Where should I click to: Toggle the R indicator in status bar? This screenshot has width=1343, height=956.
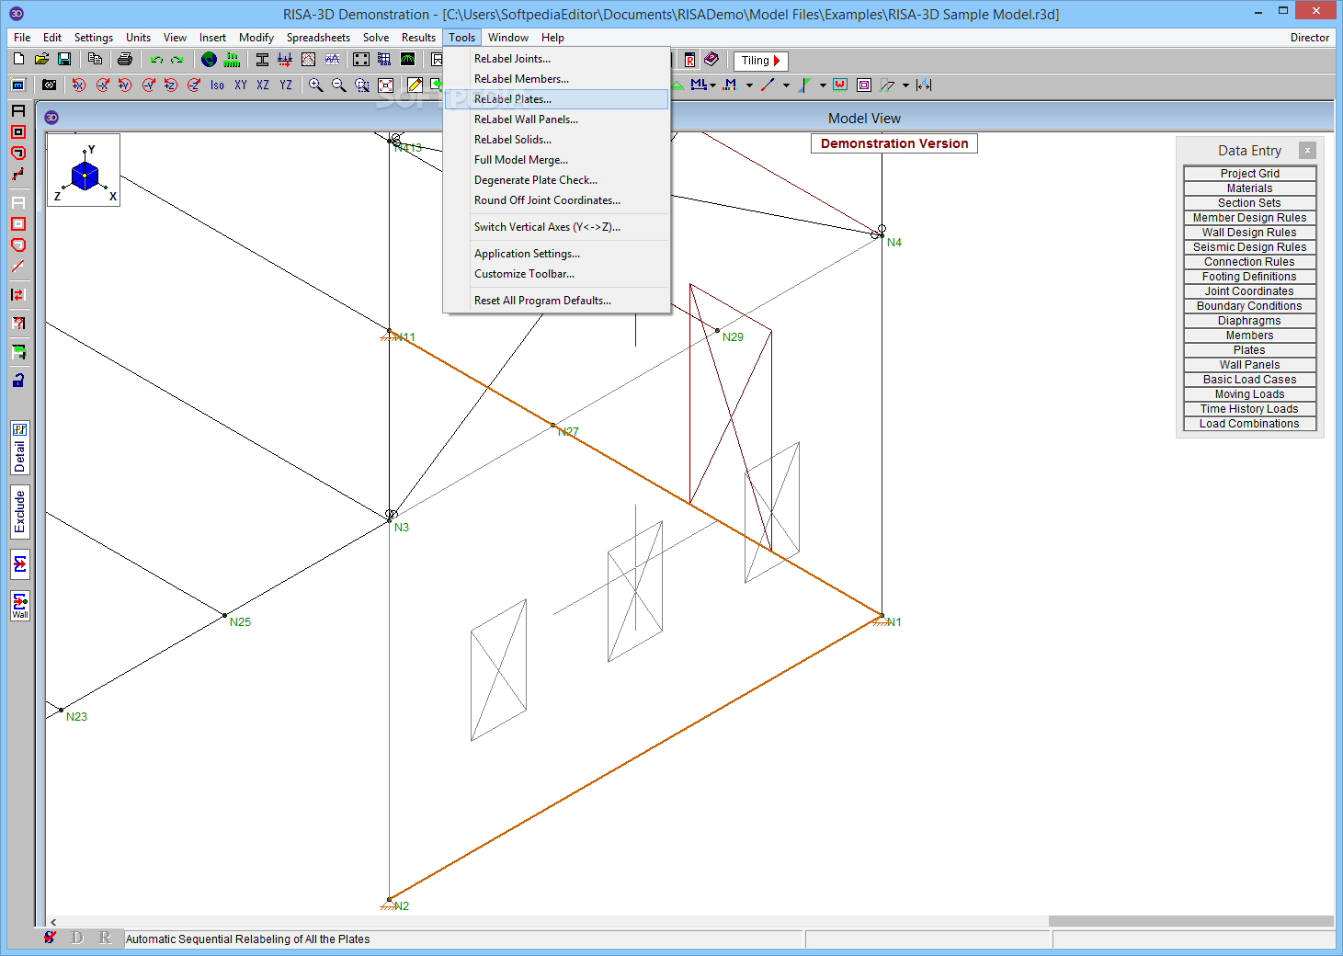(105, 938)
